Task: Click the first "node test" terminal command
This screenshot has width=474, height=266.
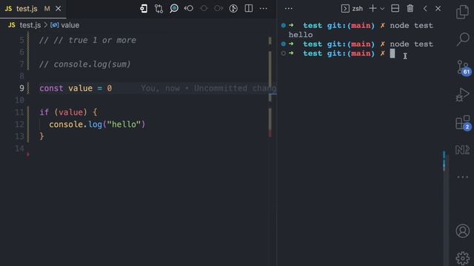Action: pyautogui.click(x=412, y=26)
